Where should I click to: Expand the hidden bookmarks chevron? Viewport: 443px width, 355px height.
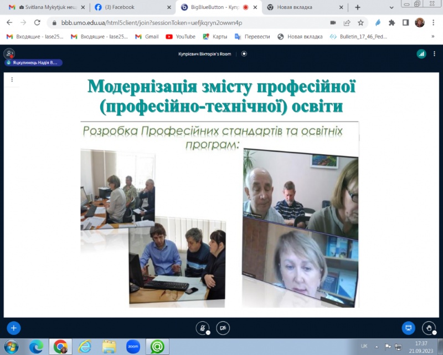pos(433,37)
